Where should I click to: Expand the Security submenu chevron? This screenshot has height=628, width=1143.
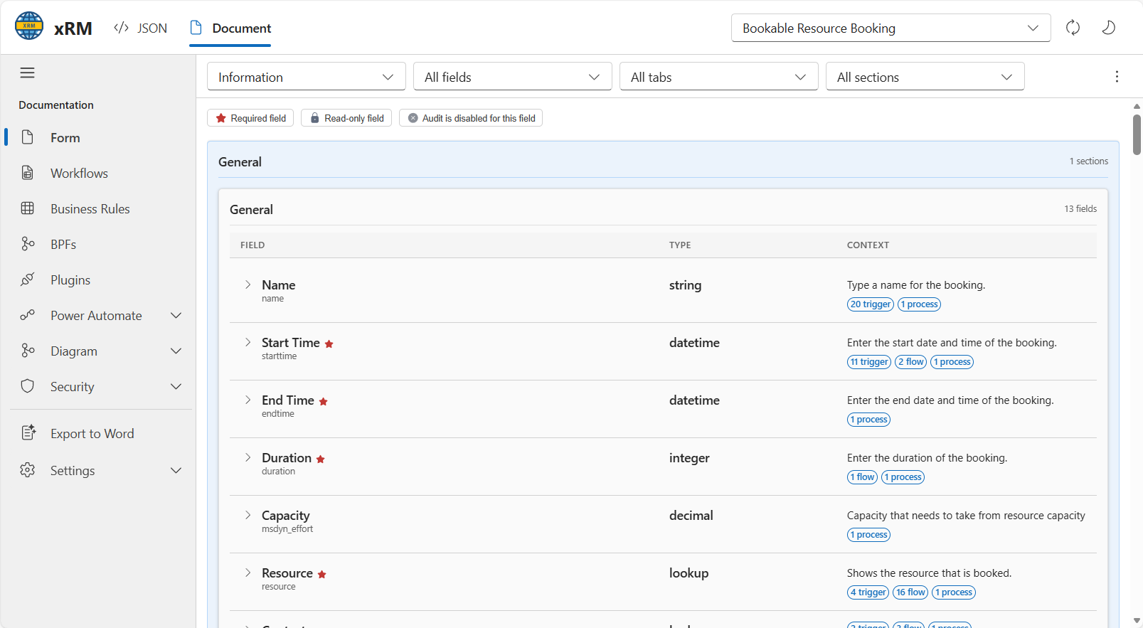(x=176, y=386)
